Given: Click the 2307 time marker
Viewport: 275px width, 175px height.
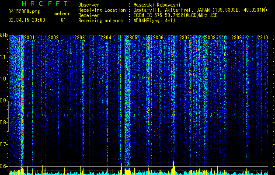Looking at the screenshot, I should point(184,38).
